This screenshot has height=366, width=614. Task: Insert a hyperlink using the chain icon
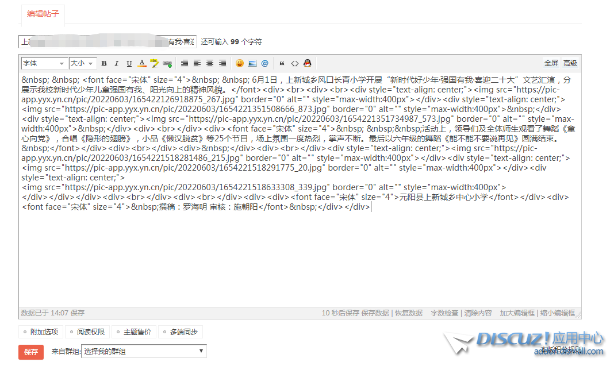(x=167, y=63)
